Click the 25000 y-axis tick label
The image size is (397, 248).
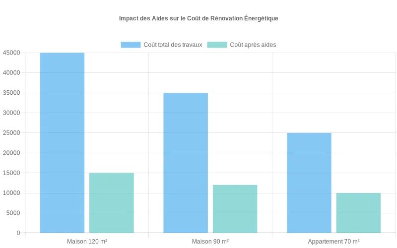(11, 133)
